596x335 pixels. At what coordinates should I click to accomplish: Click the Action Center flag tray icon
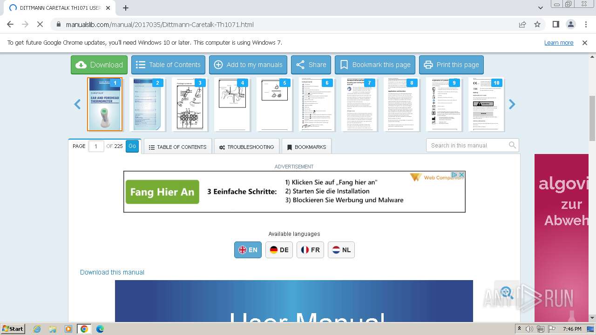pos(552,329)
